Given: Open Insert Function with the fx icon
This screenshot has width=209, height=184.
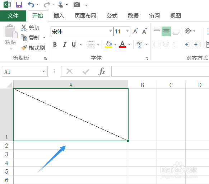Looking at the screenshot, I should (102, 71).
